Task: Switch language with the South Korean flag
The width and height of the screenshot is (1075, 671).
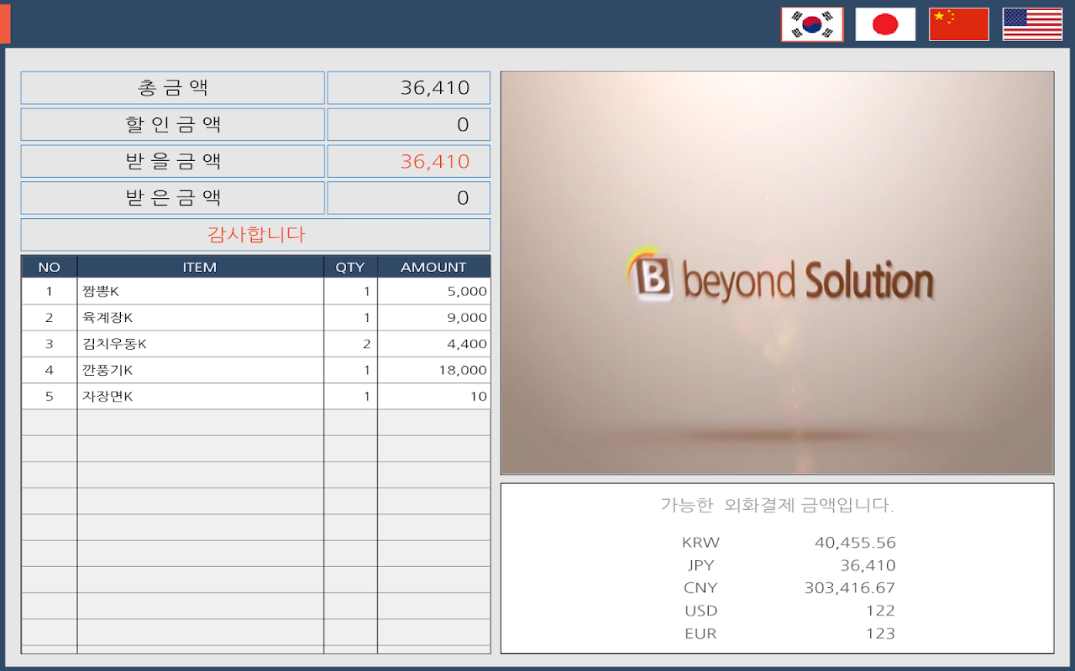Action: [812, 24]
